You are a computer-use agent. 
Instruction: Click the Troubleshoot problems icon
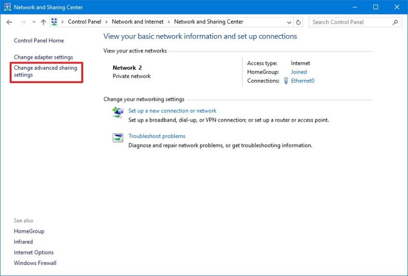pyautogui.click(x=118, y=138)
